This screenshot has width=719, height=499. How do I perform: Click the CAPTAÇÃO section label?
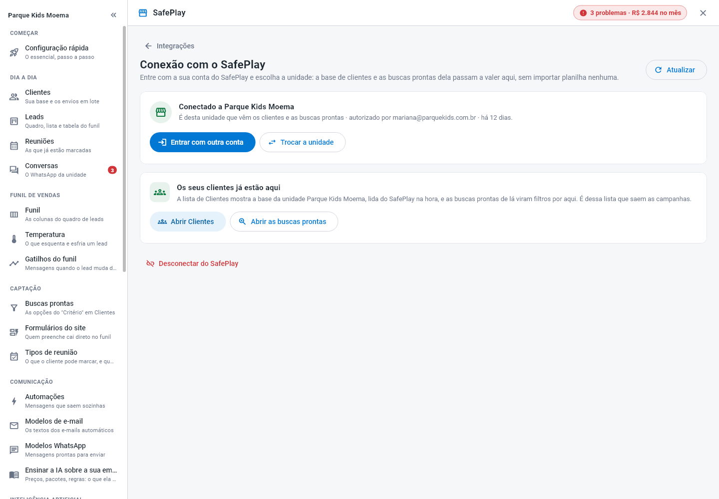[25, 288]
